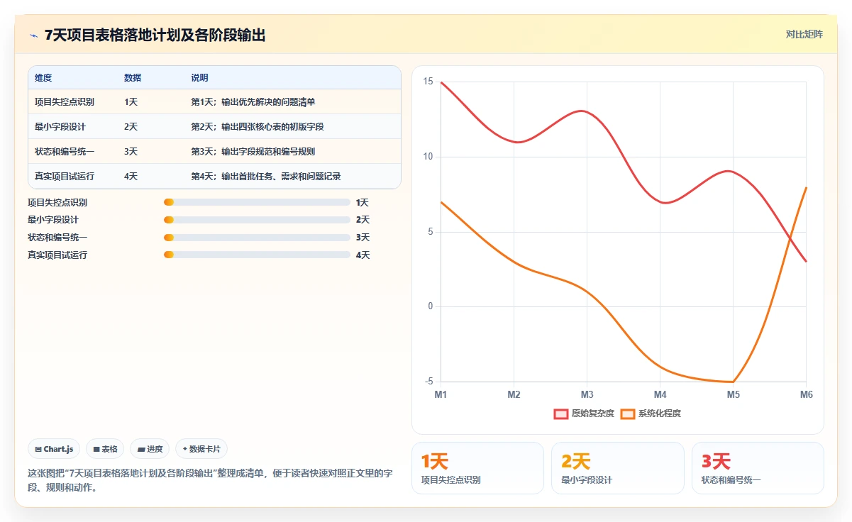
Task: Click the -5 y-axis value
Action: pos(428,382)
